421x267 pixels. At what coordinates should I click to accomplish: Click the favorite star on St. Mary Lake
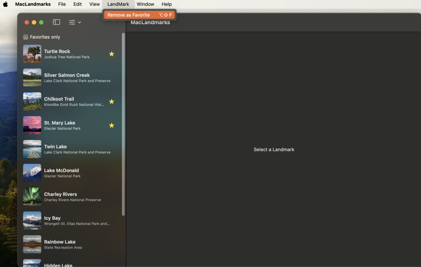(x=112, y=125)
